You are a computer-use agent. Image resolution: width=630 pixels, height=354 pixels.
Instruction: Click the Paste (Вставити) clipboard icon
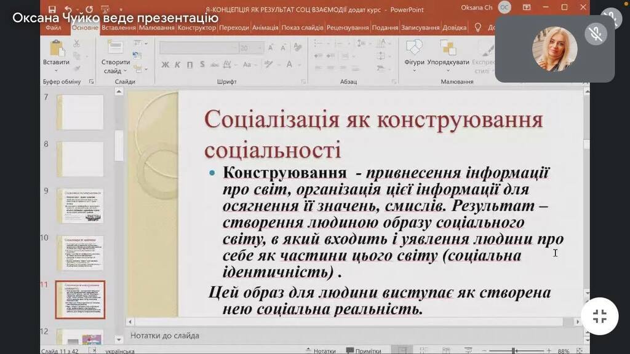pos(56,49)
